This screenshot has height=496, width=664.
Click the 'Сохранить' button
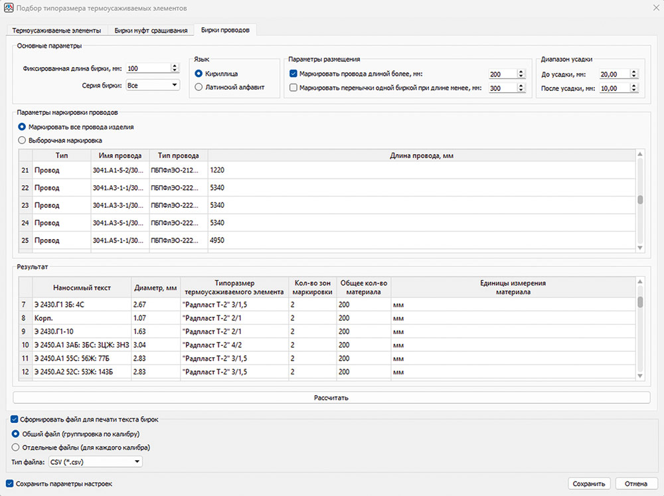(589, 483)
